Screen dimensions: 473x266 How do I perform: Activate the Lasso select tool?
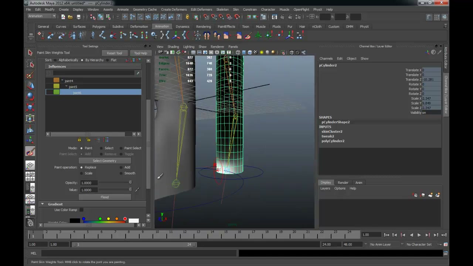pyautogui.click(x=30, y=64)
